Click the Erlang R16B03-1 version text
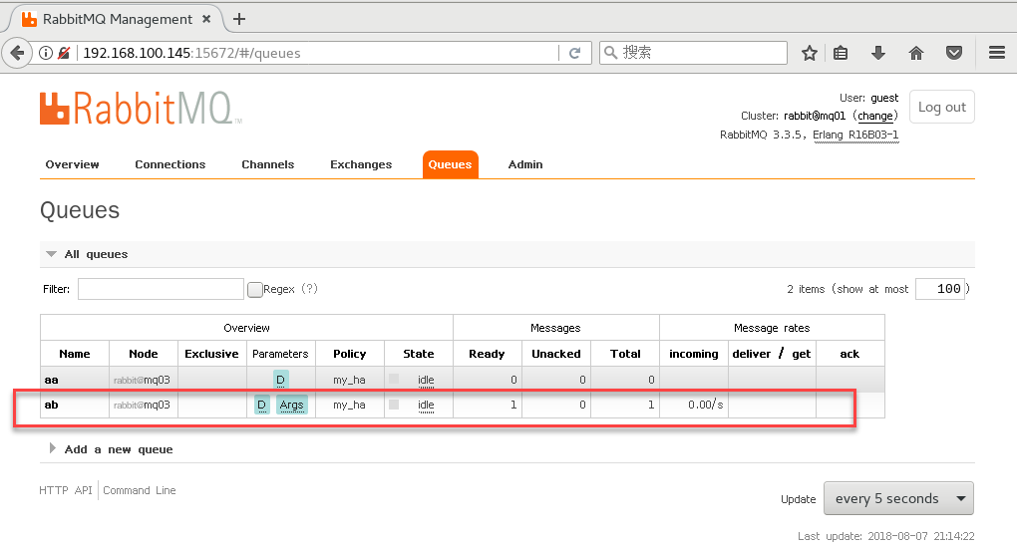The height and width of the screenshot is (550, 1017). coord(855,135)
